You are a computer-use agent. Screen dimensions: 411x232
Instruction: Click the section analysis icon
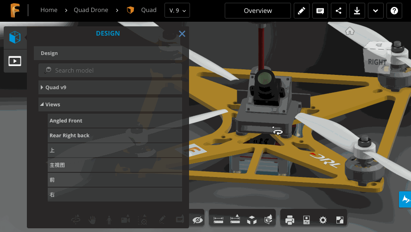[x=268, y=220]
